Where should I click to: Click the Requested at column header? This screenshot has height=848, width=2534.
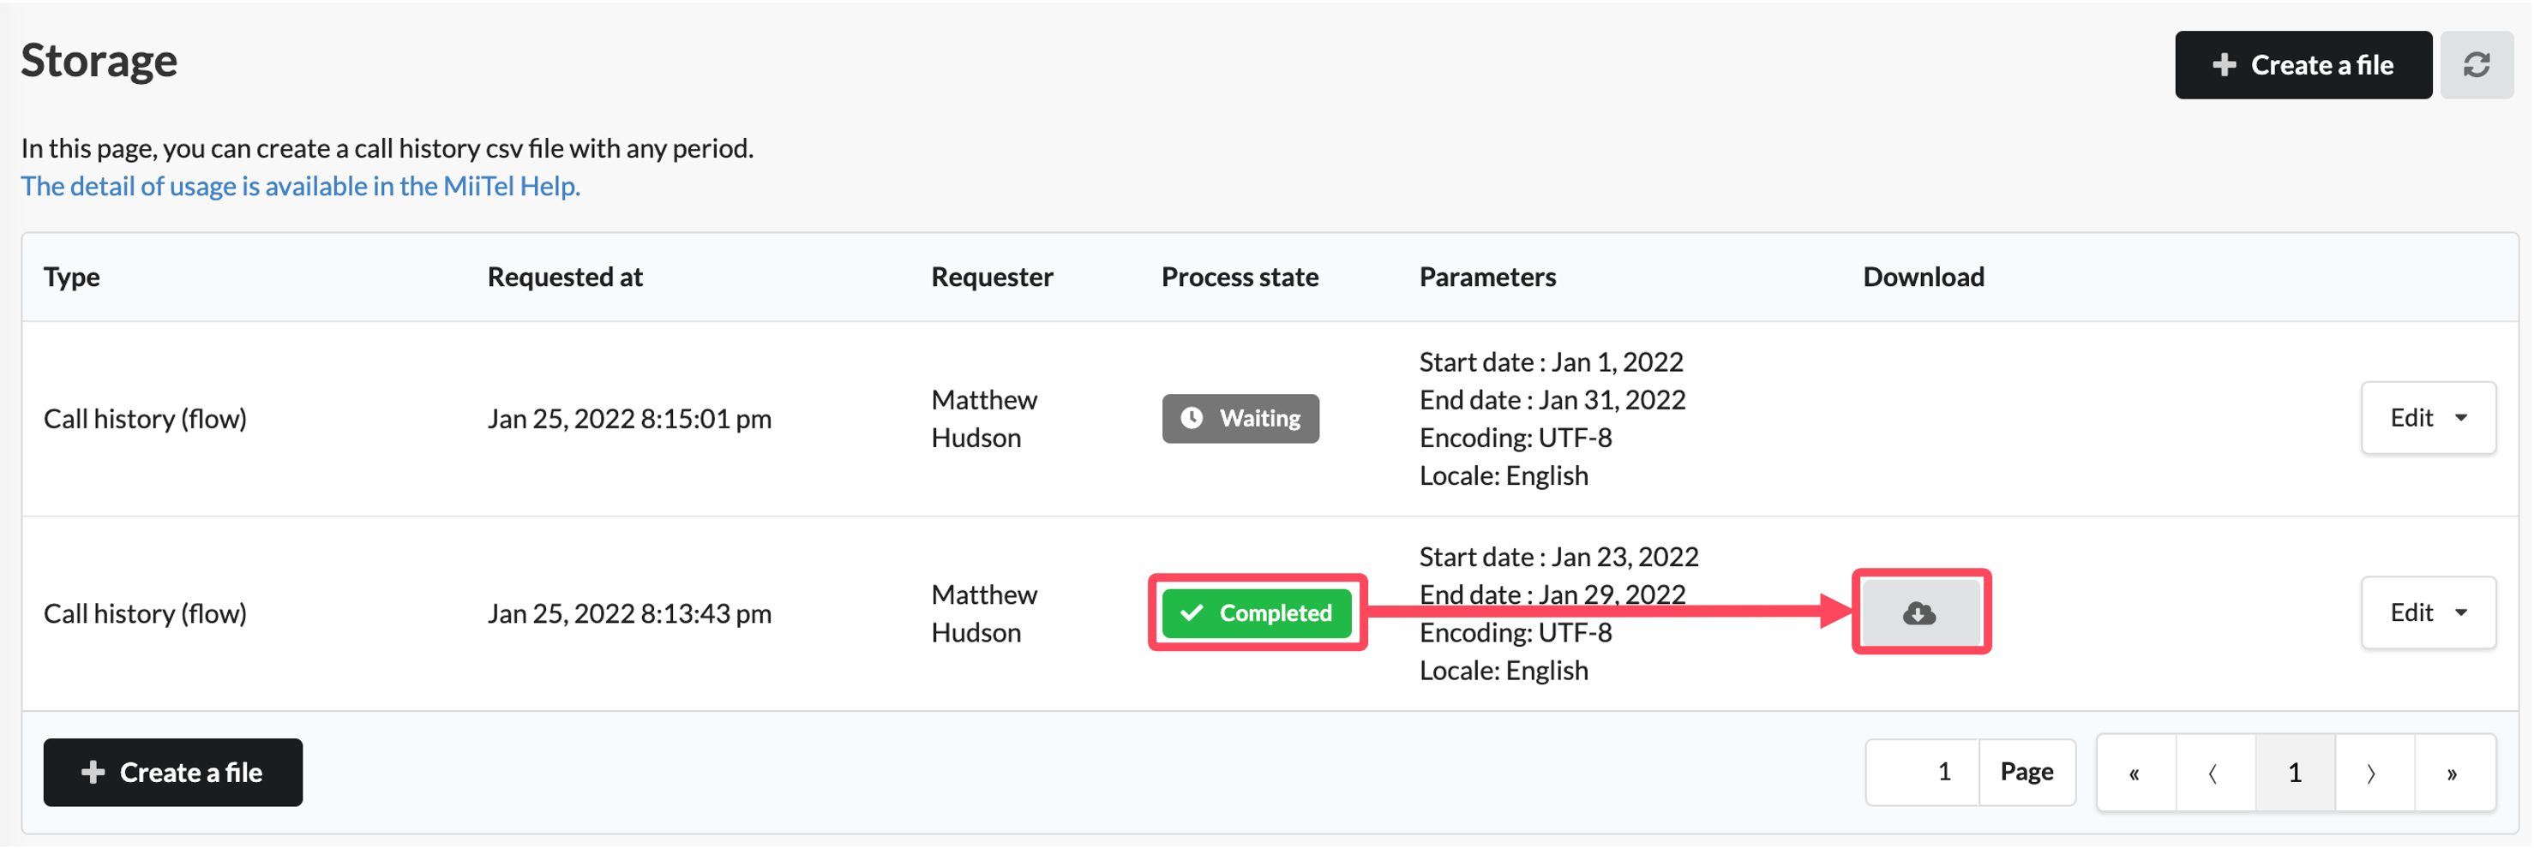(565, 278)
